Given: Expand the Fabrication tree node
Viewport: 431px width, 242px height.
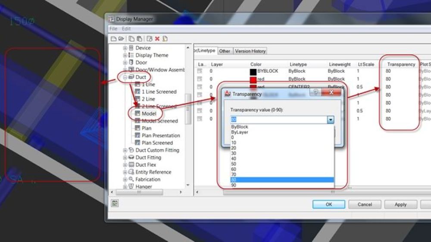Looking at the screenshot, I should click(125, 179).
